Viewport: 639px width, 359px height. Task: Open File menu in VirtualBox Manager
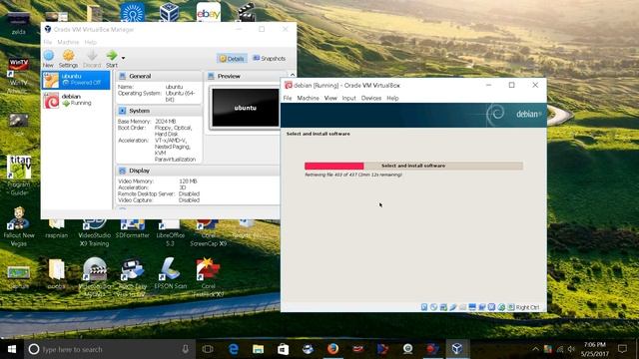(x=48, y=42)
